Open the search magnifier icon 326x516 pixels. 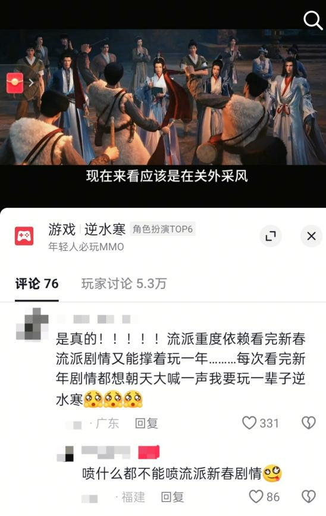click(x=312, y=20)
